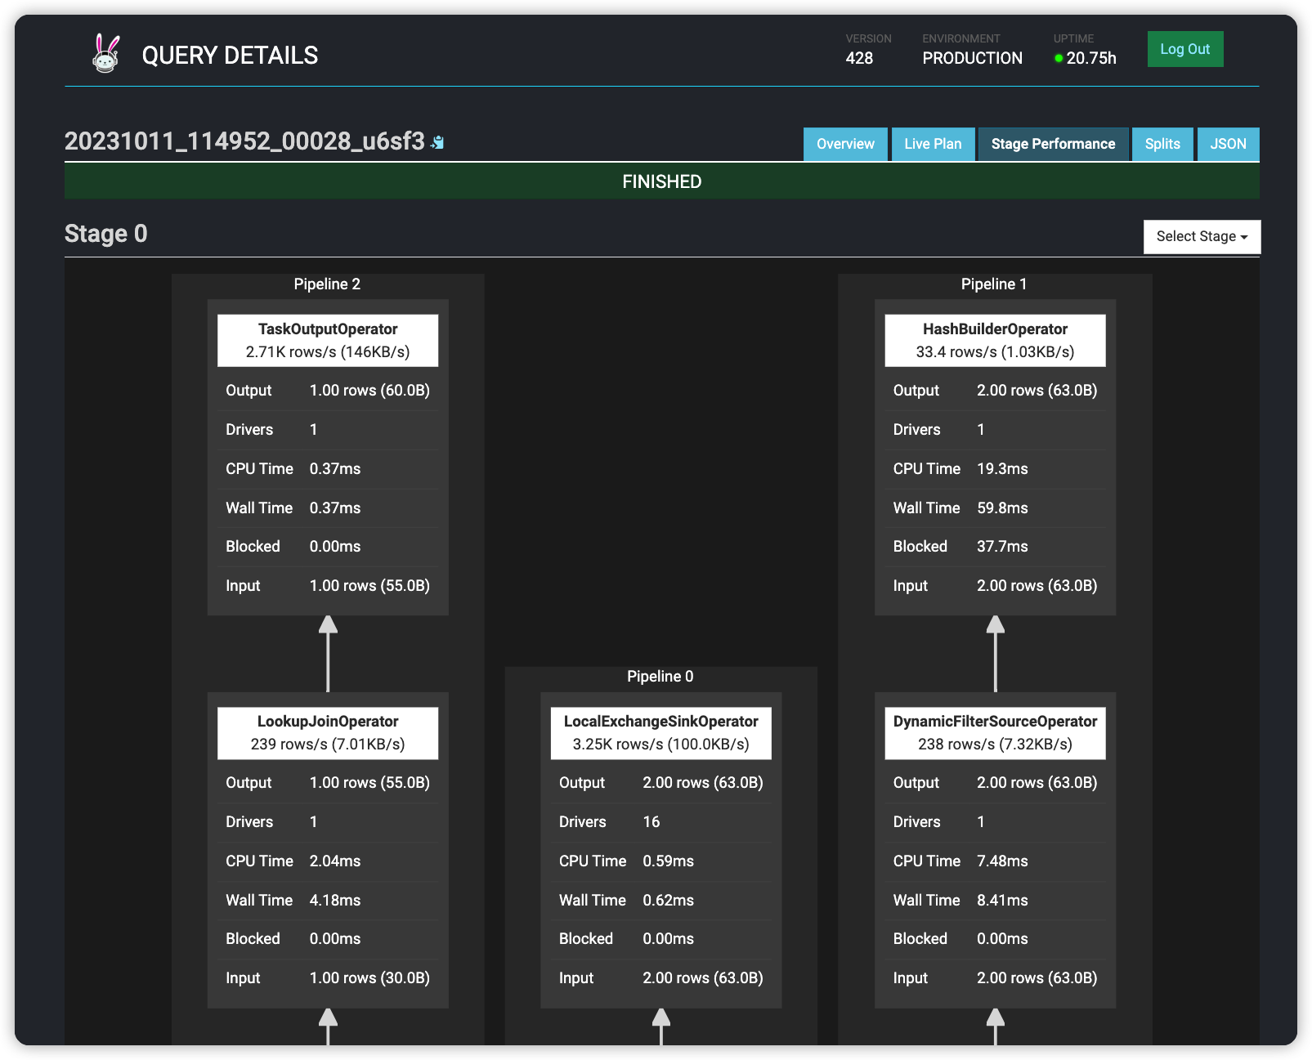
Task: Click the Pipeline 0 label
Action: point(660,676)
